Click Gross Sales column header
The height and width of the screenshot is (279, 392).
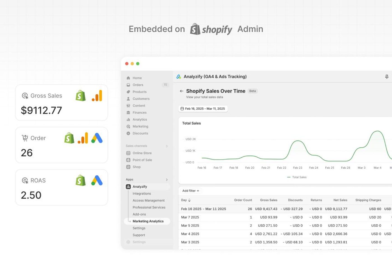(269, 200)
